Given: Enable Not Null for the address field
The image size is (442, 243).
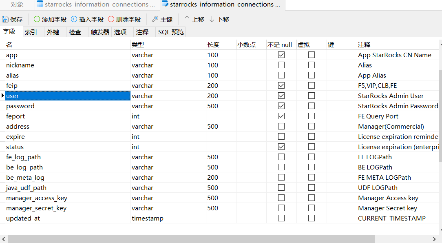Looking at the screenshot, I should click(x=281, y=126).
